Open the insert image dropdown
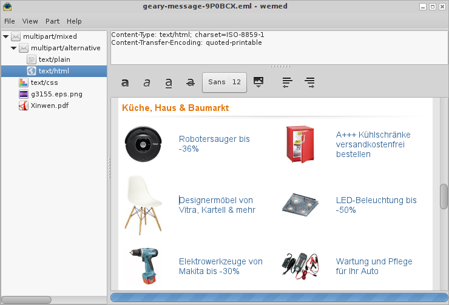This screenshot has width=449, height=305. [x=258, y=82]
